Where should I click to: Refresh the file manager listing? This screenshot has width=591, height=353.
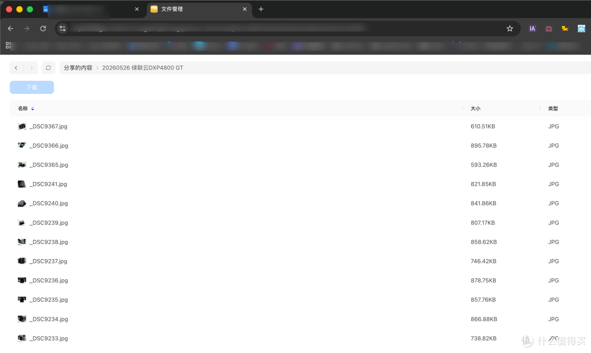pyautogui.click(x=48, y=68)
